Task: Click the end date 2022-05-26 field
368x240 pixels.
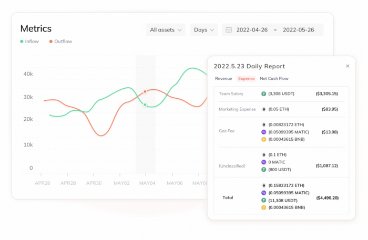Action: pos(298,30)
